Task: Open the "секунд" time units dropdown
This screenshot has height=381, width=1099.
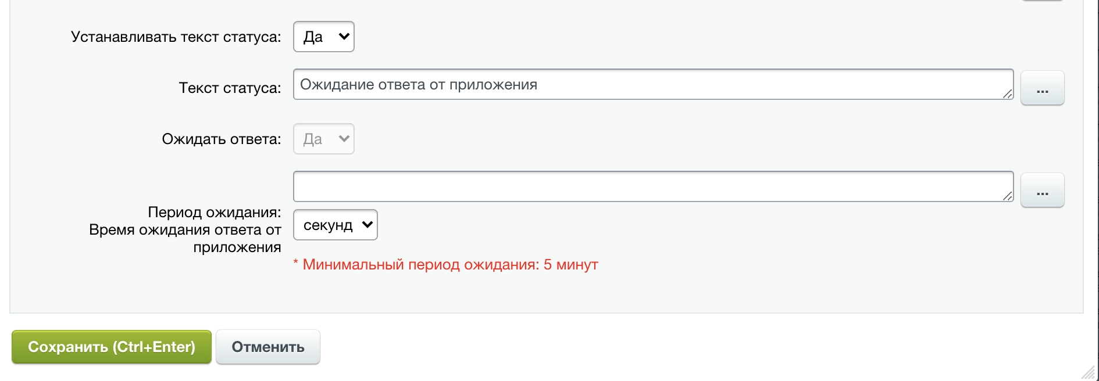Action: click(336, 225)
